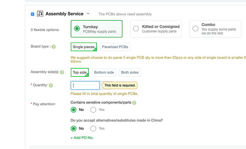This screenshot has height=149, width=246.
Task: Click 'The PCBs above need assembly' text
Action: (125, 14)
